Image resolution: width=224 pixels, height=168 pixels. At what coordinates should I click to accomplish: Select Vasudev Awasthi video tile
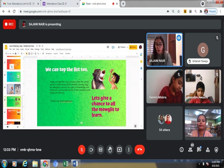pyautogui.click(x=203, y=86)
